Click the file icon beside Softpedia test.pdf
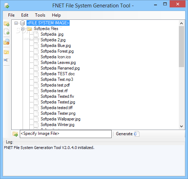The image size is (188, 179). [x=36, y=85]
